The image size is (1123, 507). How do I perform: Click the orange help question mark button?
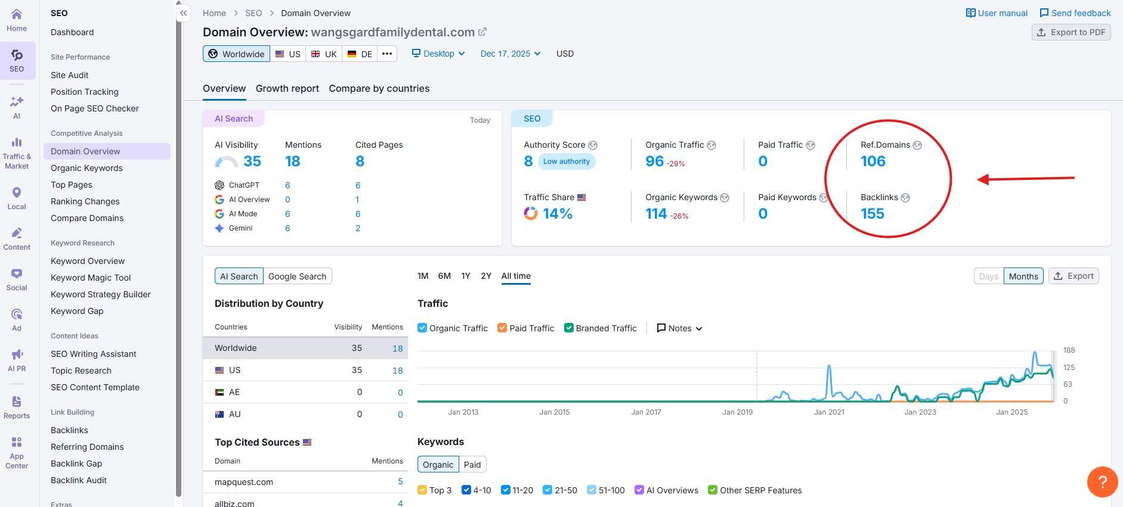coord(1102,481)
